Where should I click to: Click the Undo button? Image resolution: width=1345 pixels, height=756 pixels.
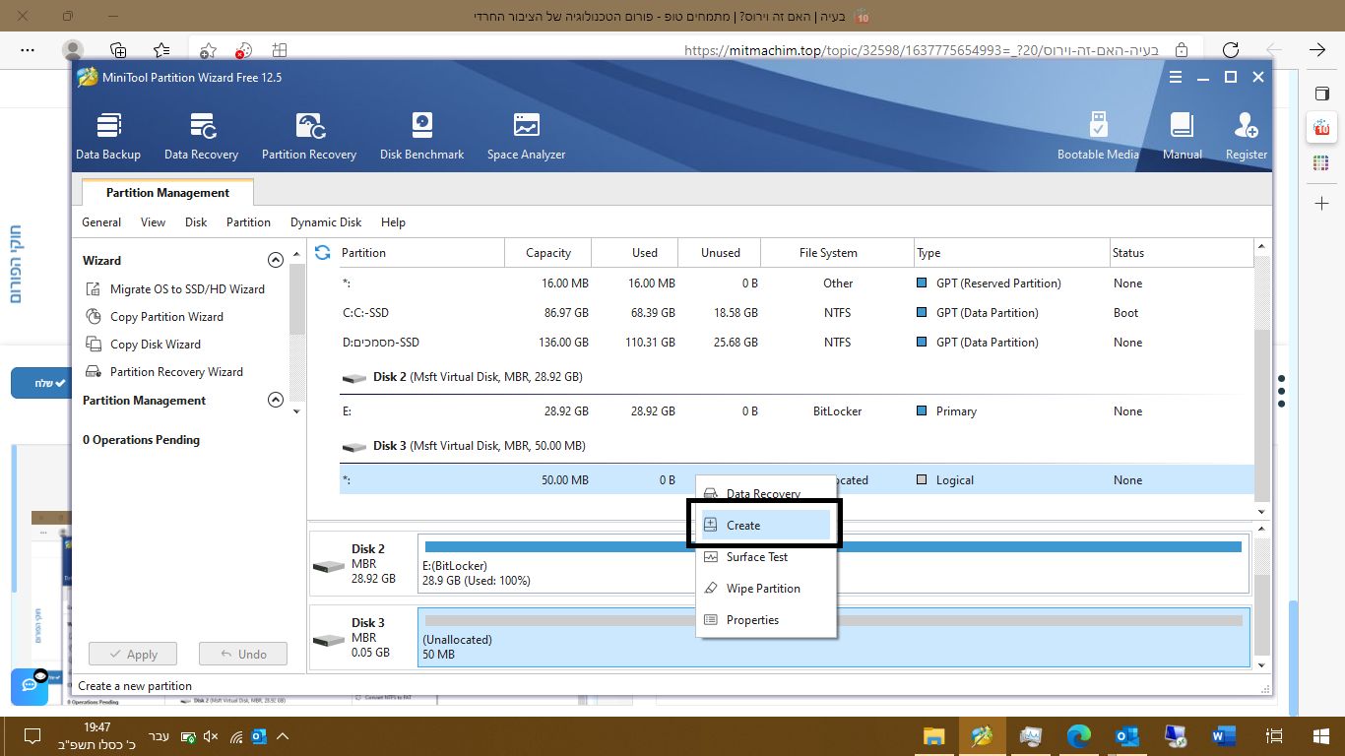pos(243,654)
